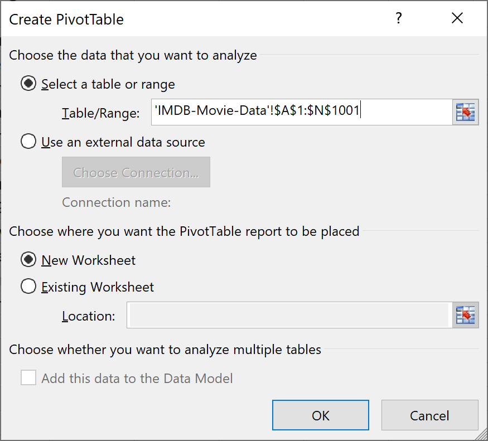This screenshot has width=488, height=441.
Task: Click the 'Table/Range:' label
Action: coord(101,113)
